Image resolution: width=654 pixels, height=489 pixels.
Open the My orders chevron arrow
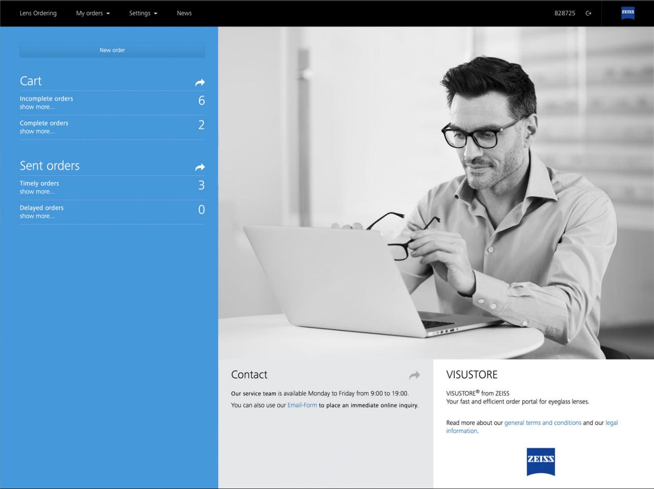108,14
